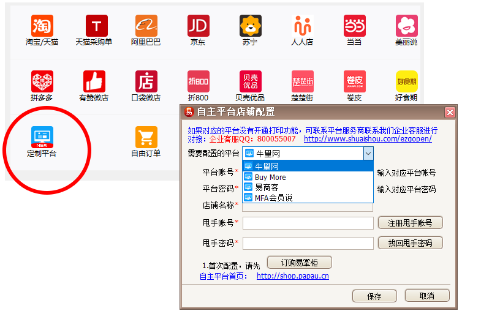This screenshot has height=311, width=500.
Task: Select MFA会员说 from the platform list
Action: (308, 198)
